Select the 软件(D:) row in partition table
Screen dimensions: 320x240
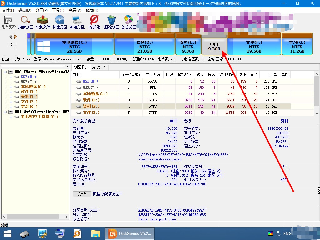pyautogui.click(x=181, y=100)
